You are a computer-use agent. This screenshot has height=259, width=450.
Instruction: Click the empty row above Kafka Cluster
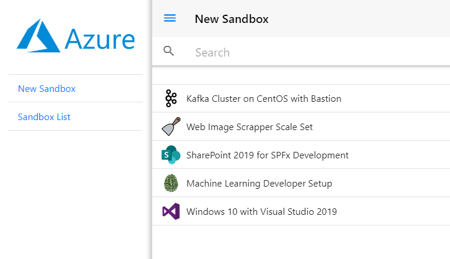(x=301, y=75)
